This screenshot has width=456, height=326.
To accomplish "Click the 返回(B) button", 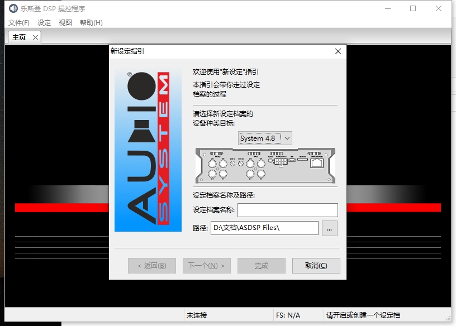I will point(152,266).
